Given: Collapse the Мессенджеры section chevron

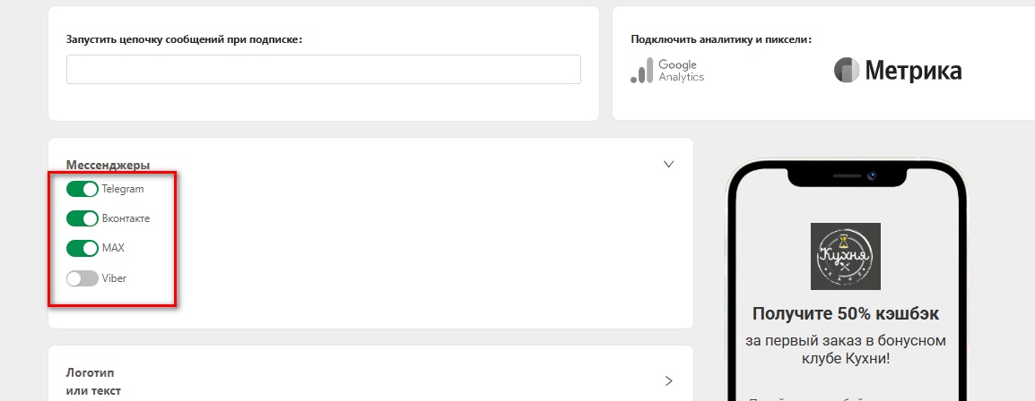Looking at the screenshot, I should [668, 165].
